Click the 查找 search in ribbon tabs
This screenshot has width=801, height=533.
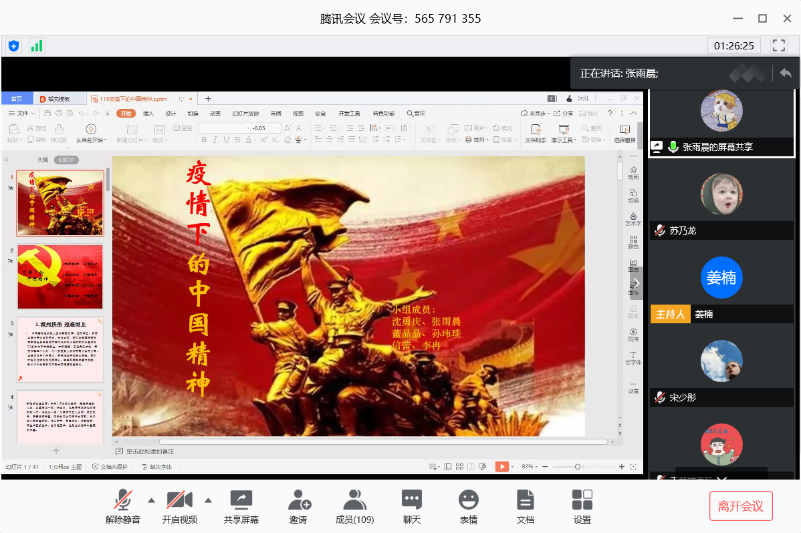pos(416,114)
